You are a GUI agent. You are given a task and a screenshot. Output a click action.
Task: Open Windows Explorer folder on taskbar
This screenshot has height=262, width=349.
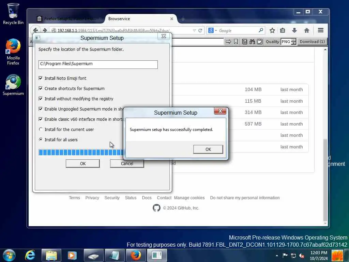coord(51,256)
